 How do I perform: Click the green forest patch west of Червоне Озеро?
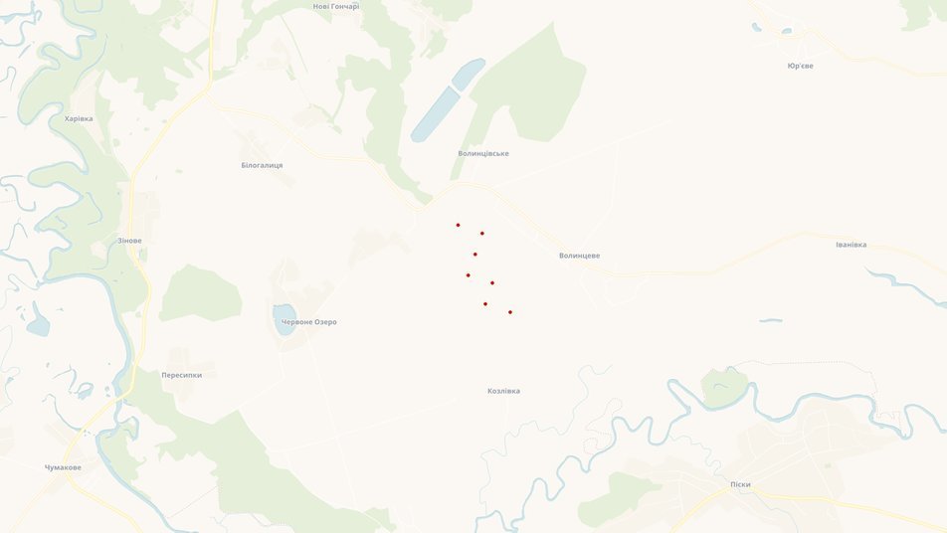point(200,293)
